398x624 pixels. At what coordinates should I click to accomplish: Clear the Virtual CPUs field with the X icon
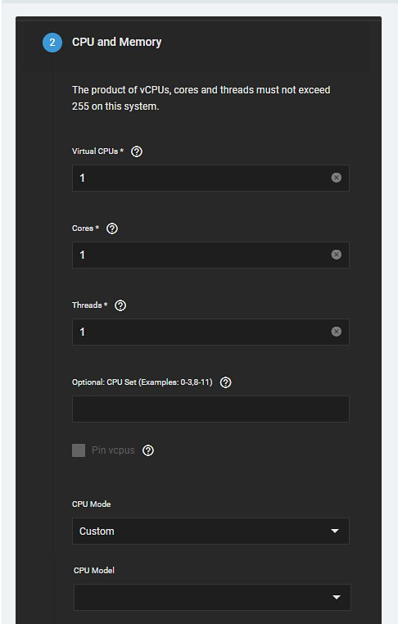337,178
